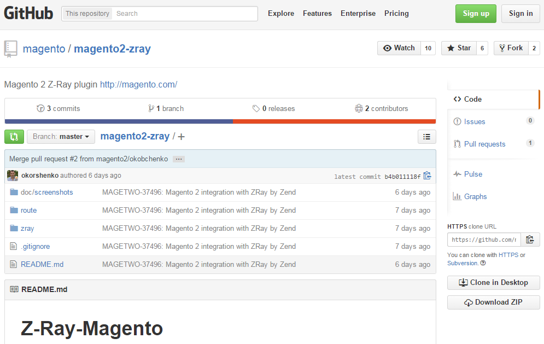544x344 pixels.
Task: Click the forks count 2
Action: 534,48
